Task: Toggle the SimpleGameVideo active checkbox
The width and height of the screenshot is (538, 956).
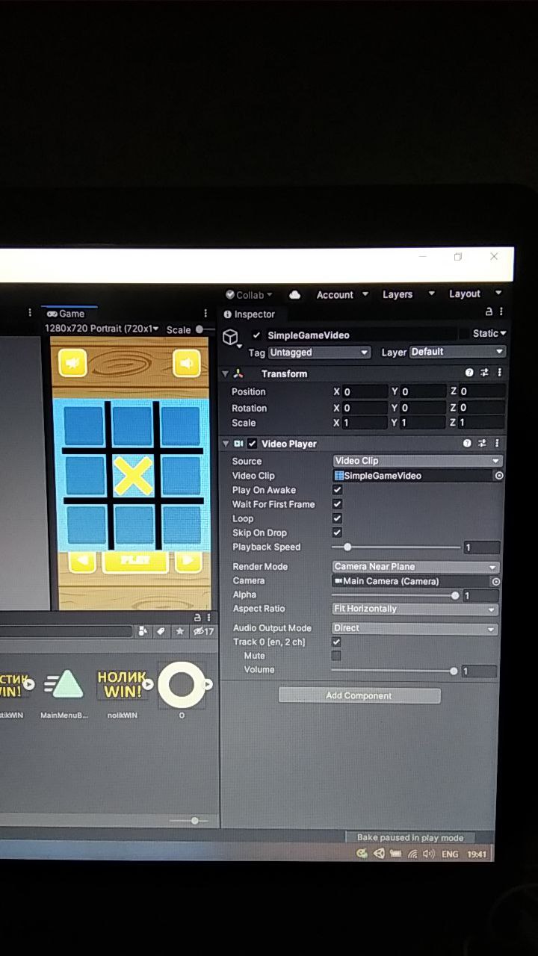Action: [x=256, y=335]
